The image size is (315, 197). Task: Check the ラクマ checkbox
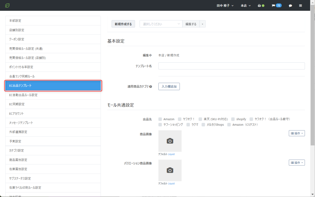pyautogui.click(x=188, y=124)
